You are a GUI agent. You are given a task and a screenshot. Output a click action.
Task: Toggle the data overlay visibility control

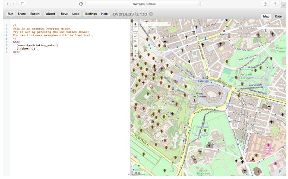135,56
